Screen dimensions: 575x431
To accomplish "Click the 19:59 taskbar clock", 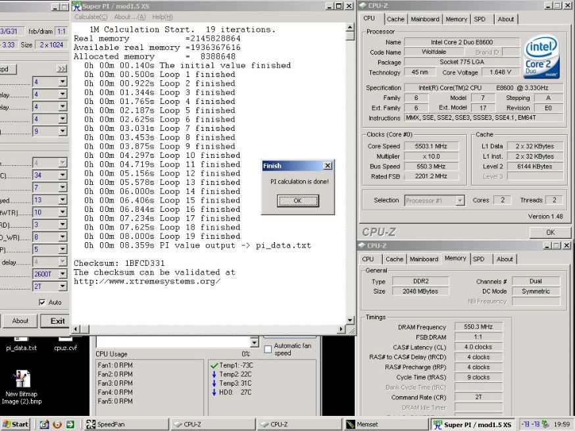I will click(562, 424).
